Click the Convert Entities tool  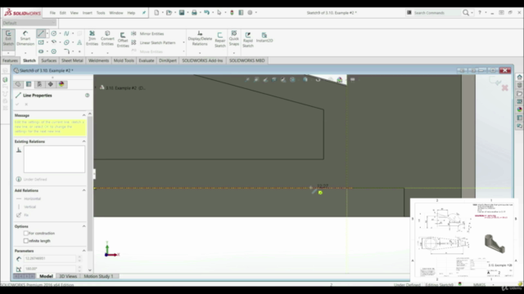tap(107, 38)
